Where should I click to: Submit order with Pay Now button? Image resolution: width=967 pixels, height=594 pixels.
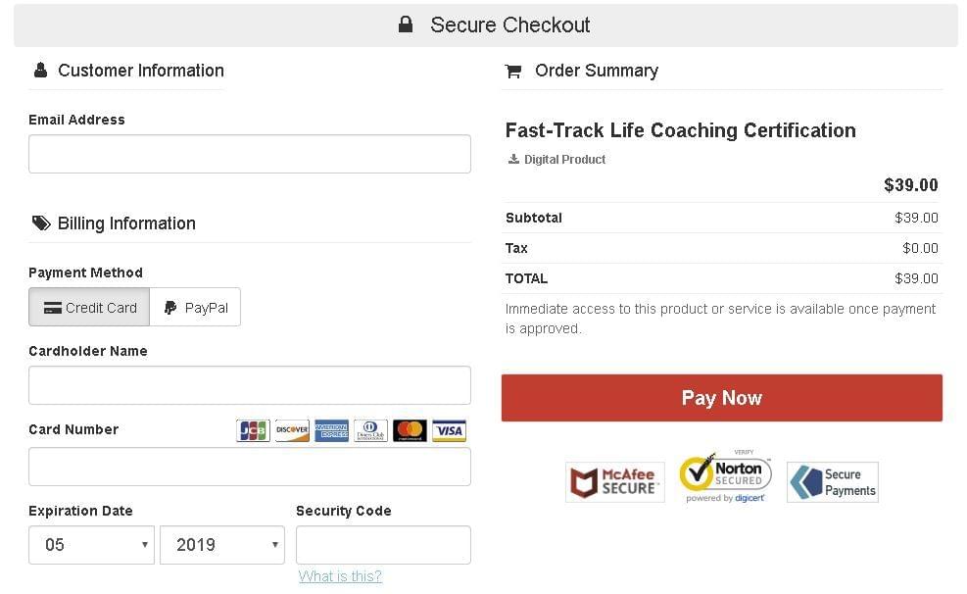(x=721, y=398)
